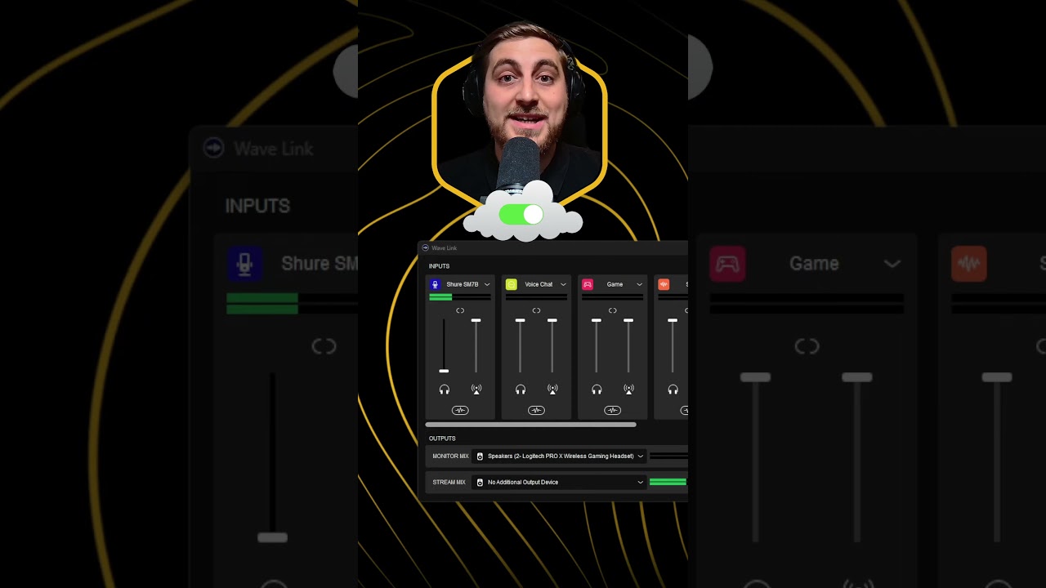Screen dimensions: 1046x588
Task: Toggle link sliders for Voice Chat
Action: click(536, 310)
